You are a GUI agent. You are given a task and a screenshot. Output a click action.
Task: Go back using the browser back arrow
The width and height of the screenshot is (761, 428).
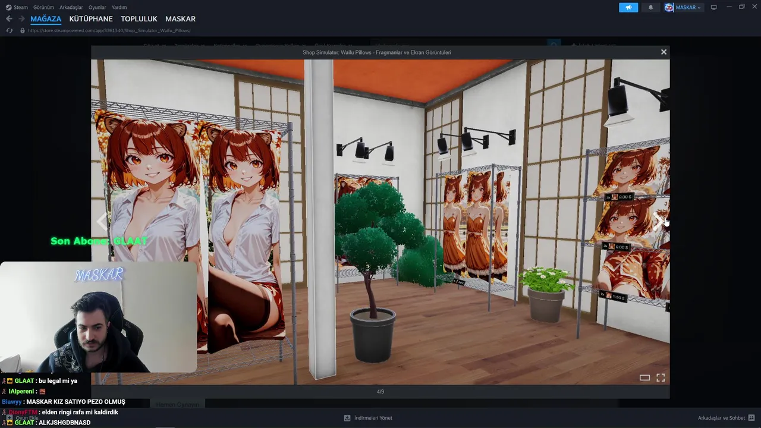(9, 19)
